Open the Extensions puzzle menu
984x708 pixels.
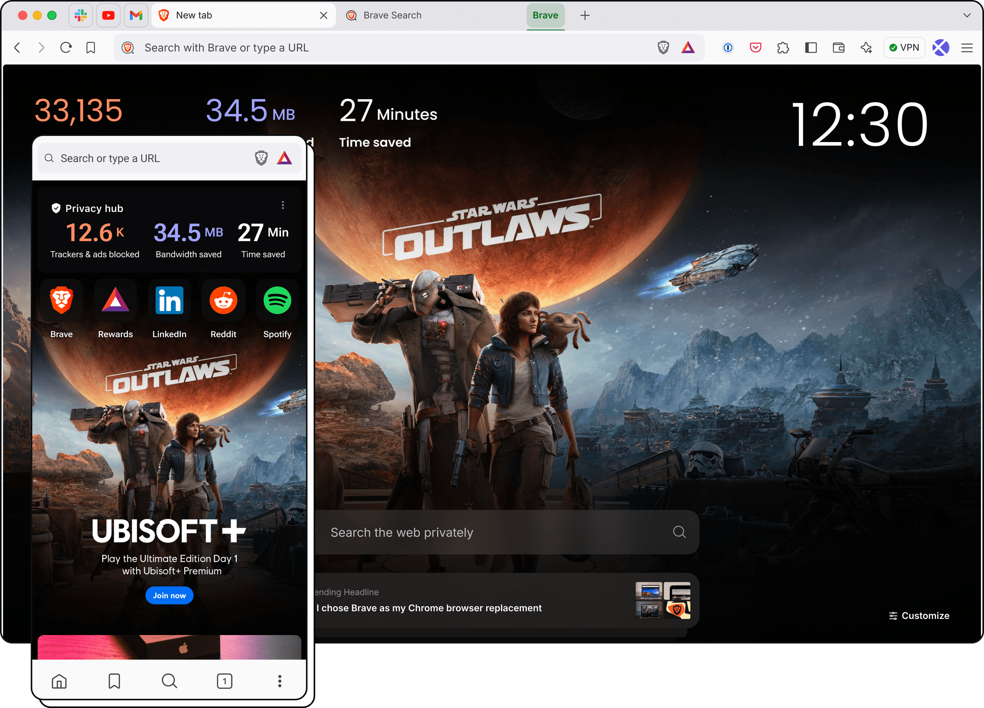click(783, 48)
